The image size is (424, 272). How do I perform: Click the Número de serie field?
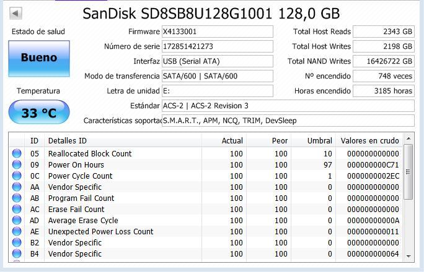point(218,46)
